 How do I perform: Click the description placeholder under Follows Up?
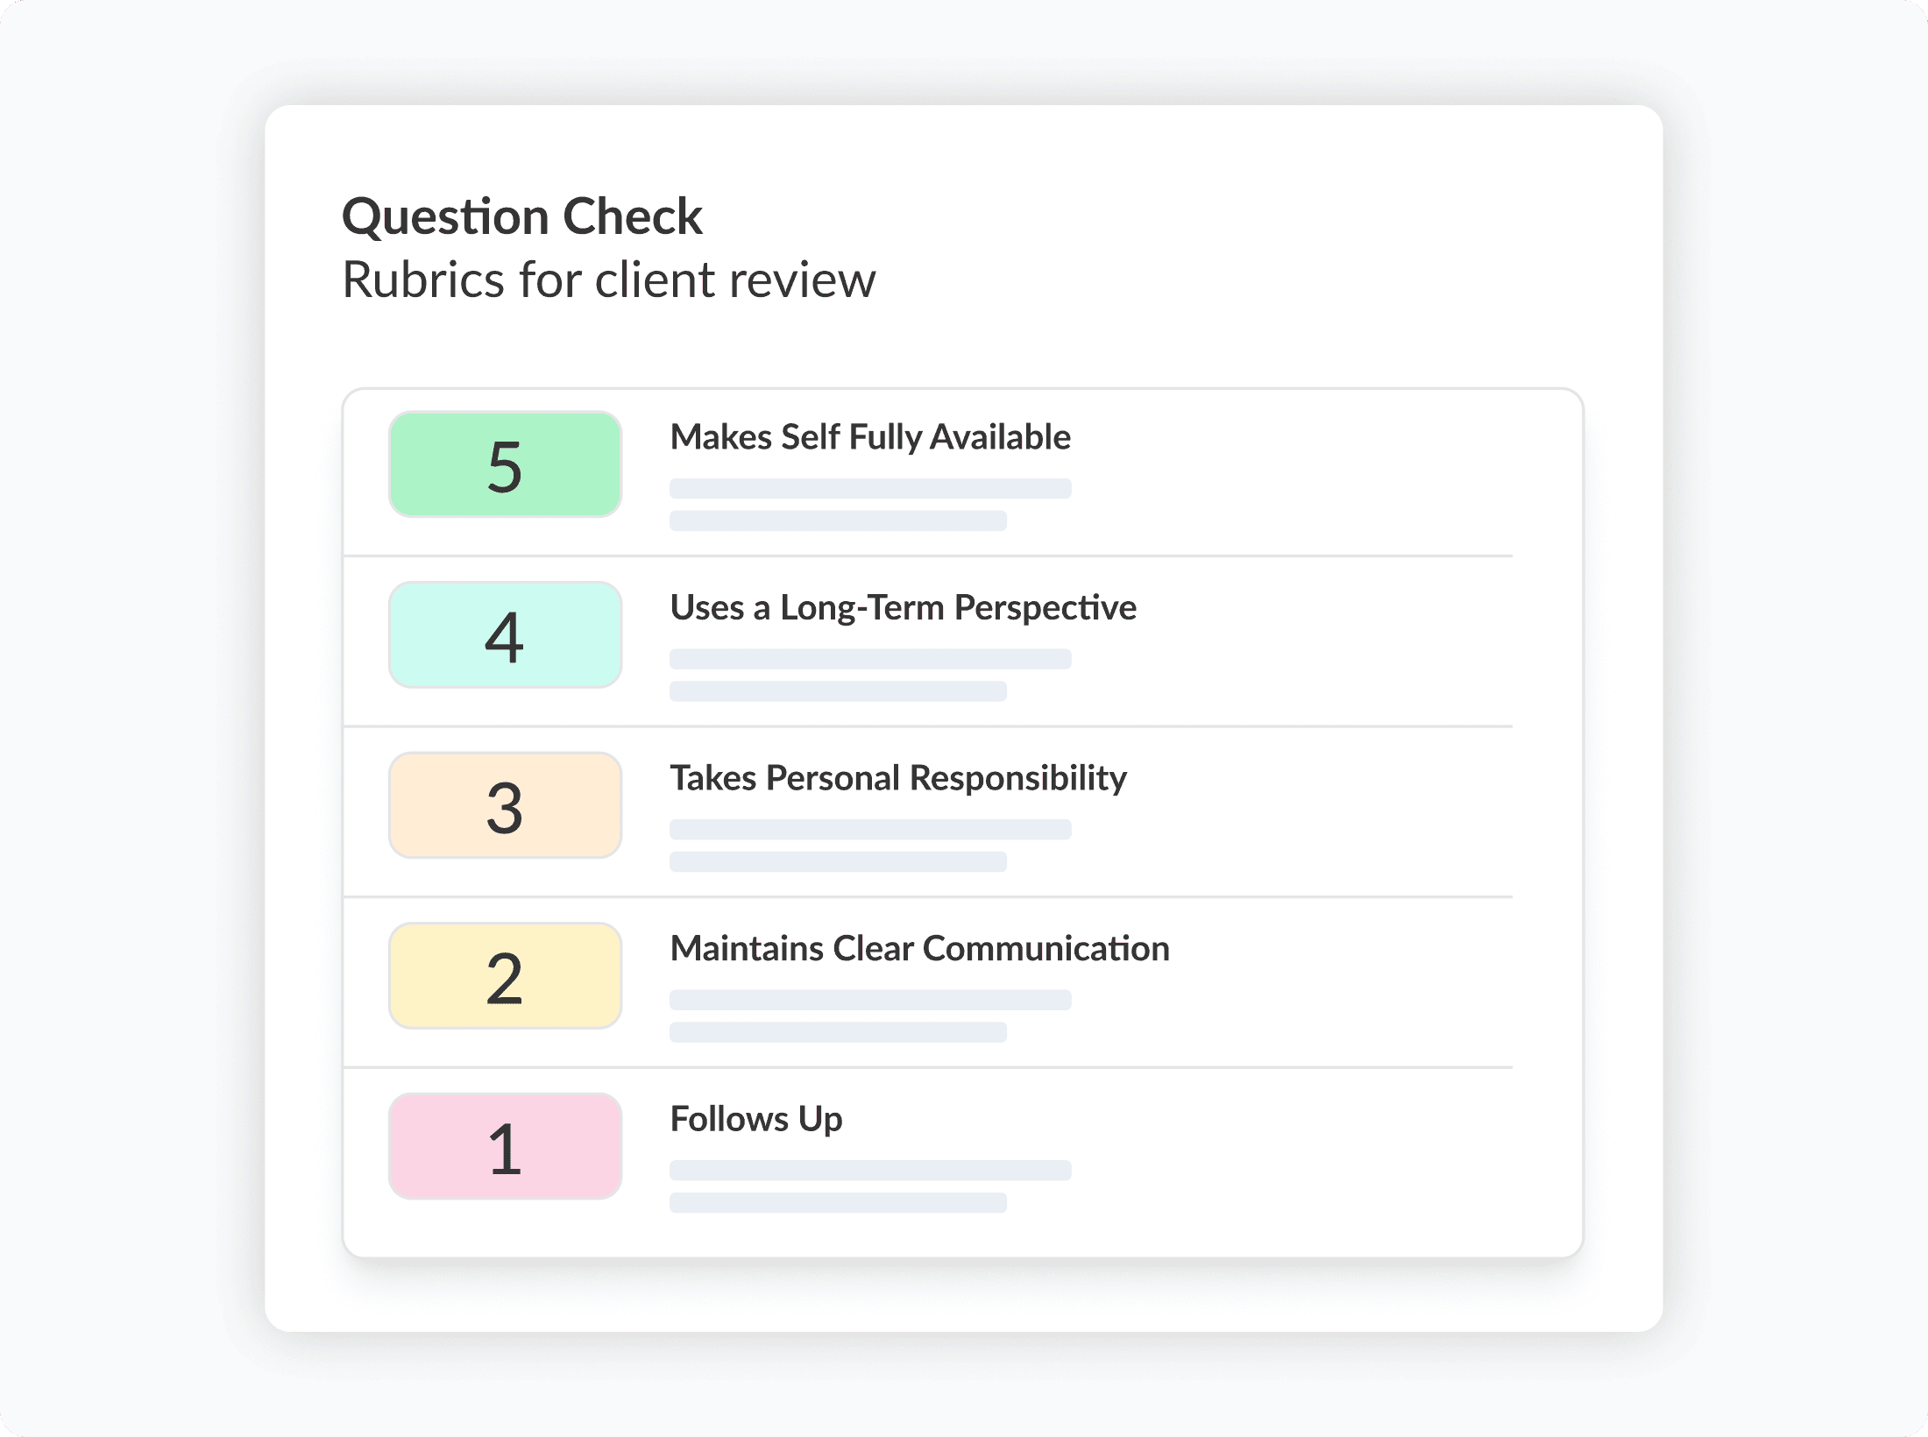[x=870, y=1172]
